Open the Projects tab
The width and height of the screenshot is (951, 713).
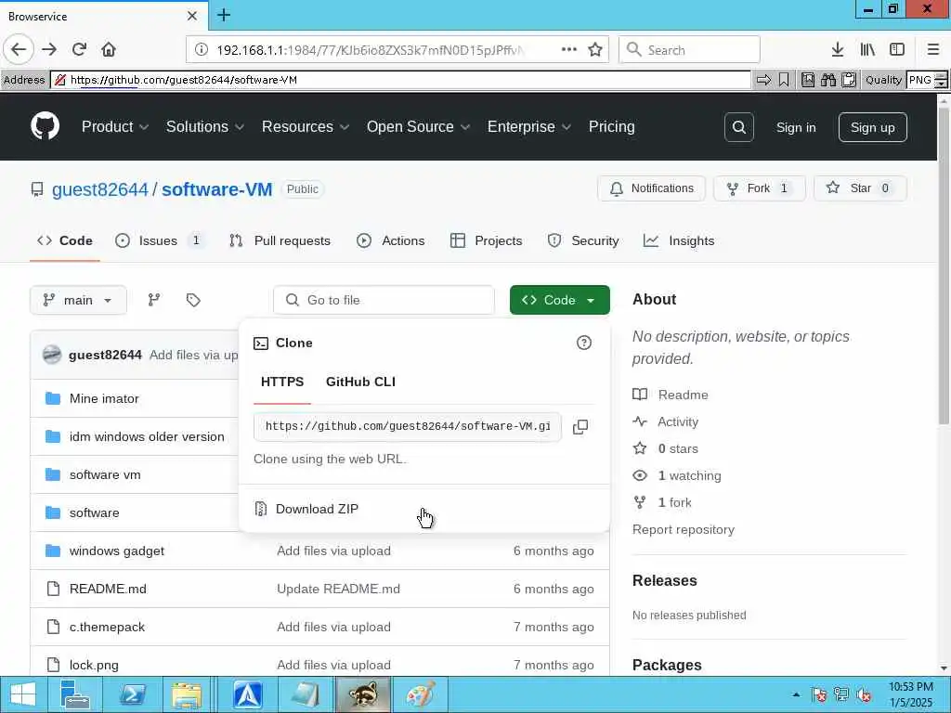(x=487, y=240)
